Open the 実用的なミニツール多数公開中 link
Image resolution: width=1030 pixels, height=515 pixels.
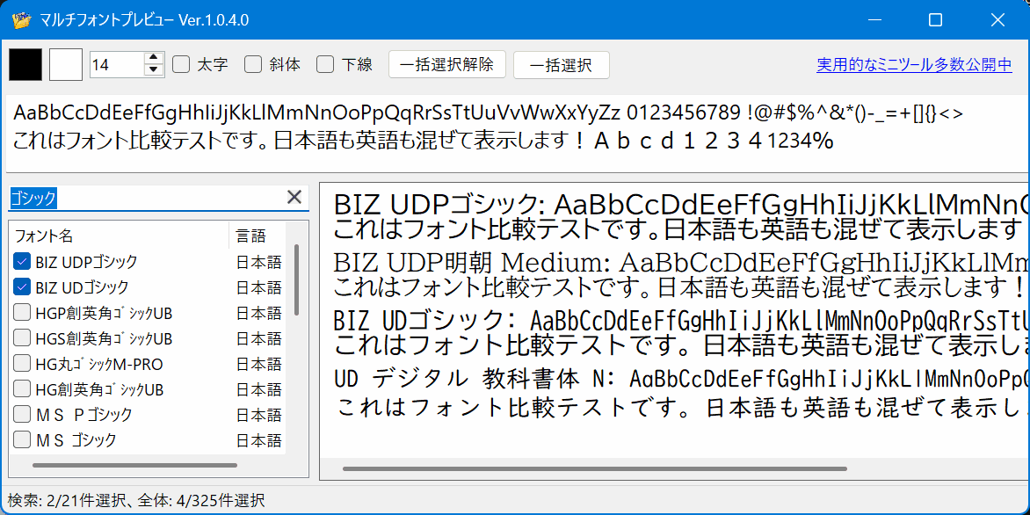[x=914, y=64]
